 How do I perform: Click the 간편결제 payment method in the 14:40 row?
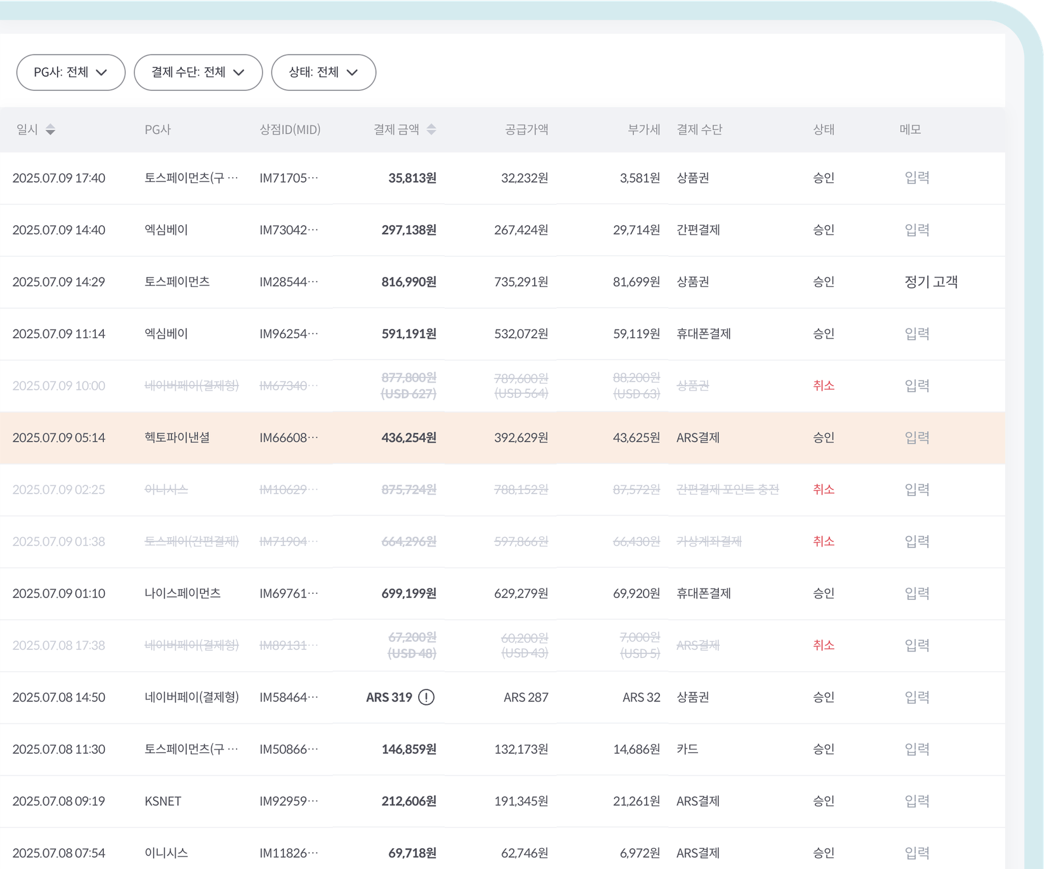698,230
